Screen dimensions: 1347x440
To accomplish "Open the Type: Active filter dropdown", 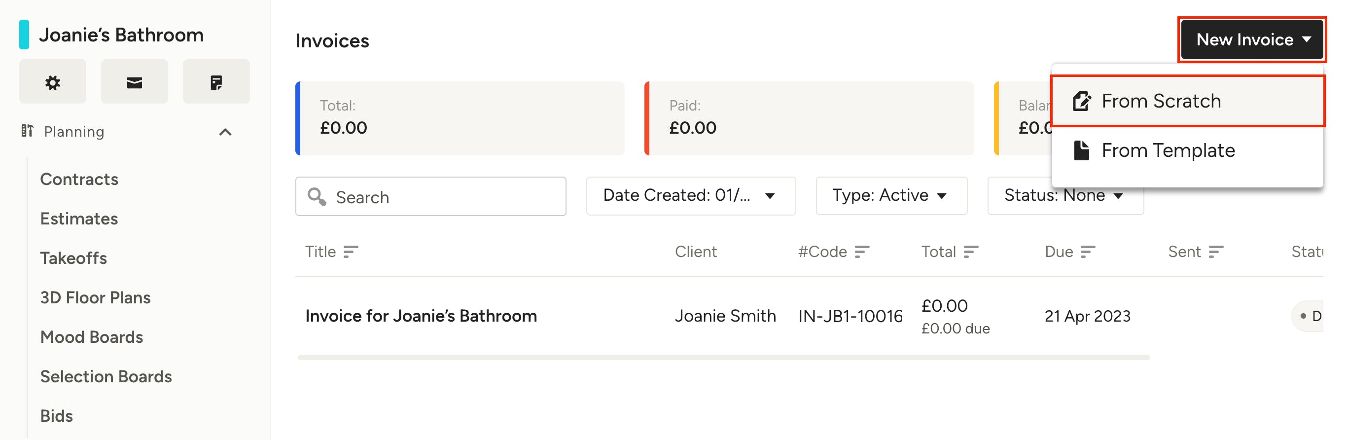I will [891, 196].
